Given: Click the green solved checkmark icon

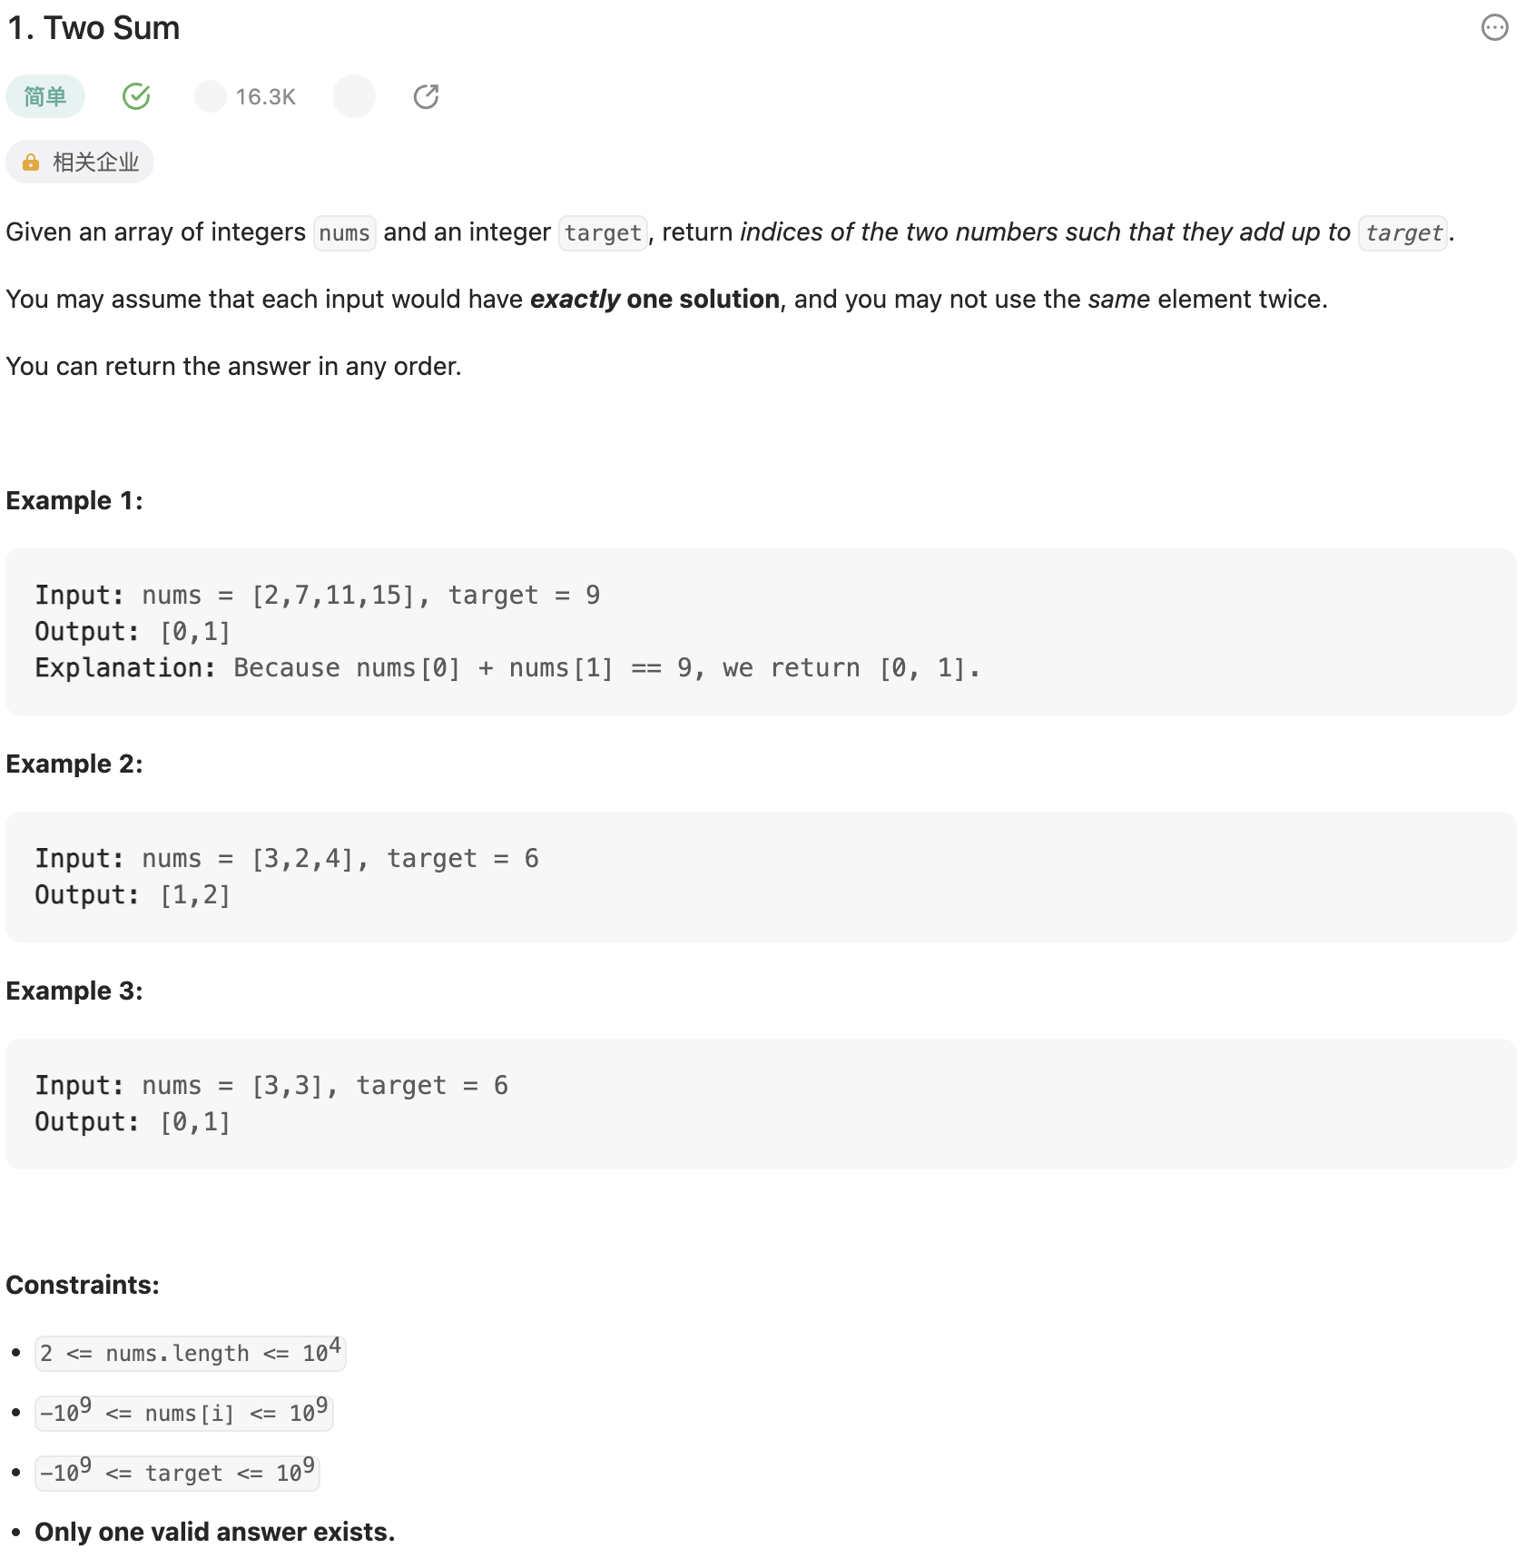Looking at the screenshot, I should pos(136,96).
